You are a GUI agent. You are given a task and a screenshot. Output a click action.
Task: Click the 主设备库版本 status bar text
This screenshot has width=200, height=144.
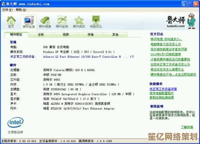click(57, 141)
